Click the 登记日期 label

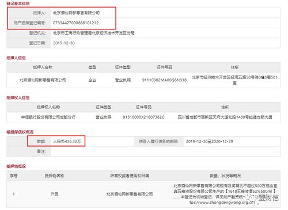[x=37, y=43]
